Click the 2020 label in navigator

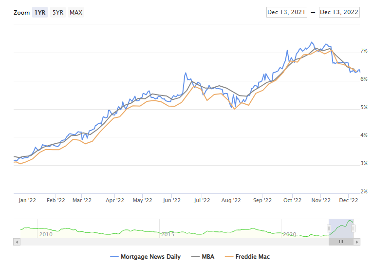coord(290,234)
